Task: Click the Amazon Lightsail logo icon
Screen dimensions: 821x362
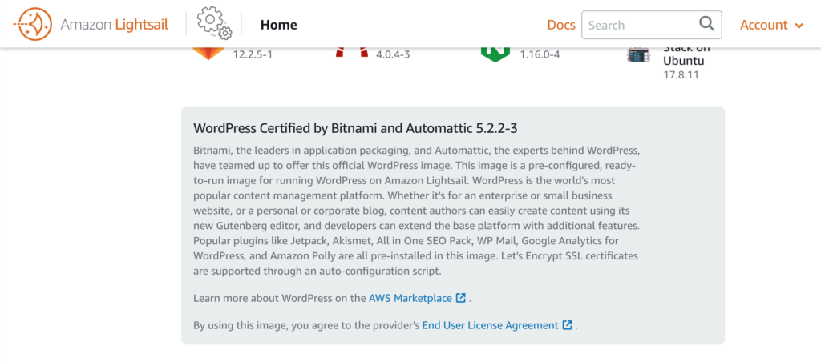Action: tap(32, 24)
